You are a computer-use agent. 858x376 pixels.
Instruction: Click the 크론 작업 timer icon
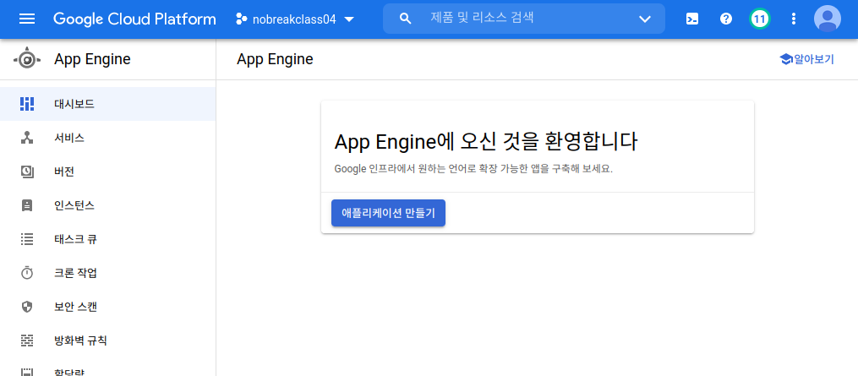pyautogui.click(x=27, y=273)
